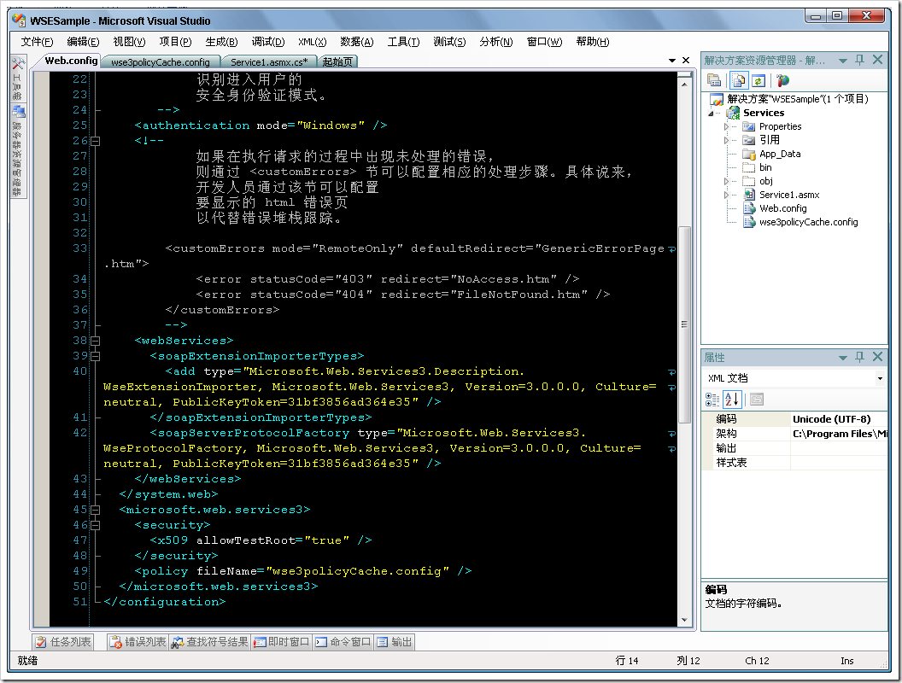902x683 pixels.
Task: Select the solution 'WSESample' root node
Action: point(797,99)
